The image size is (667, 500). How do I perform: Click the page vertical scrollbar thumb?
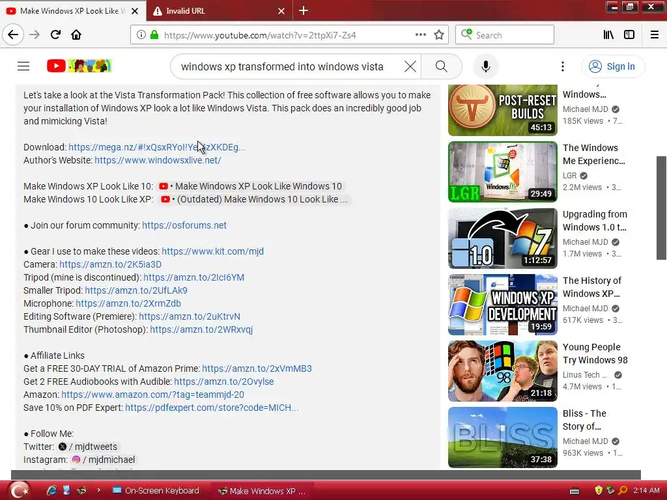(661, 208)
